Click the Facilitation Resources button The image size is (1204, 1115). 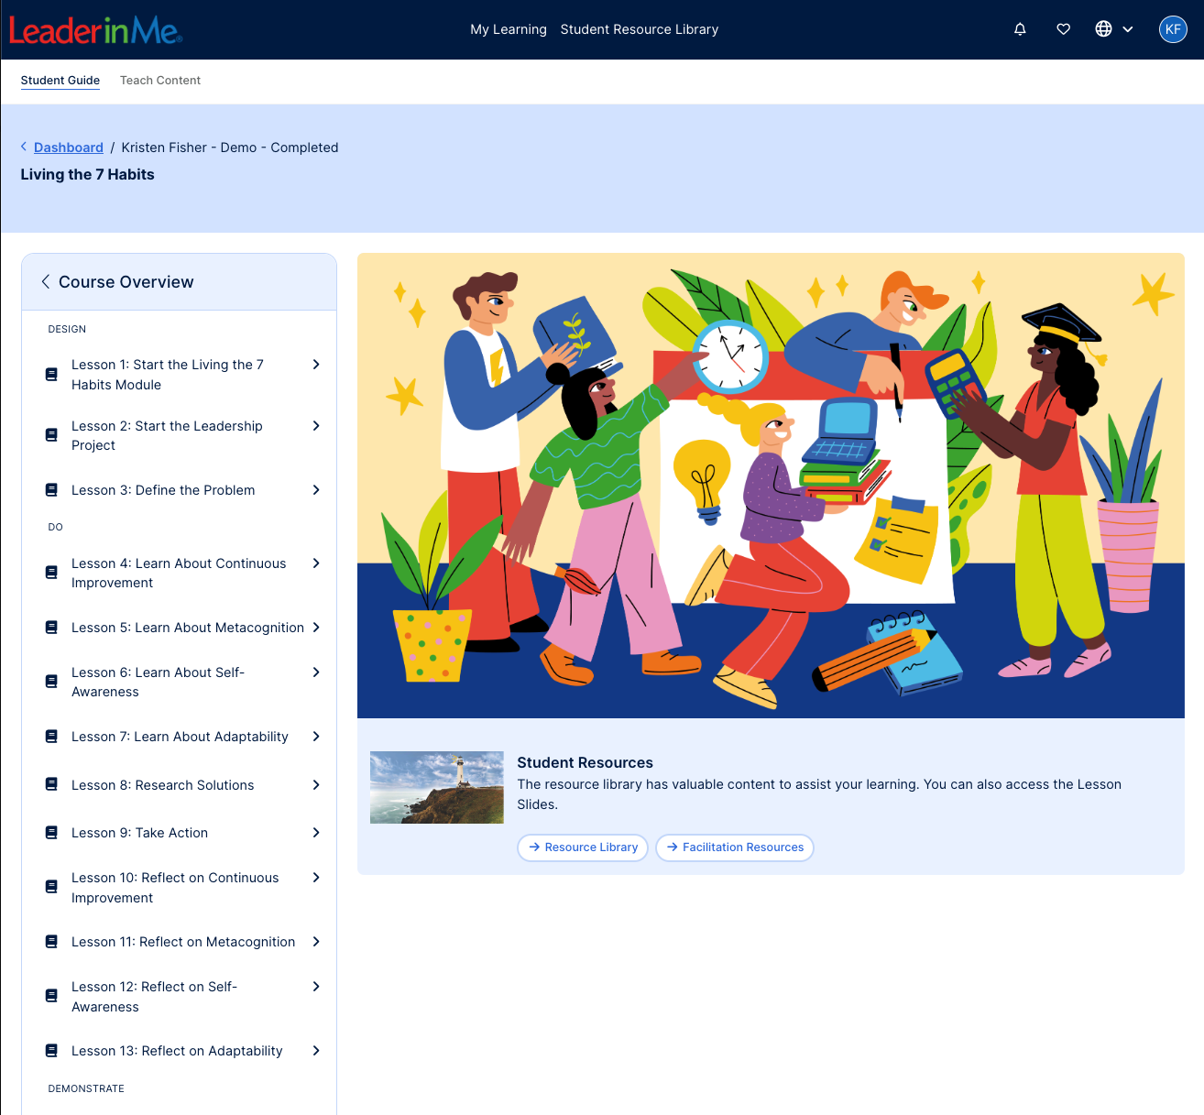[x=735, y=847]
